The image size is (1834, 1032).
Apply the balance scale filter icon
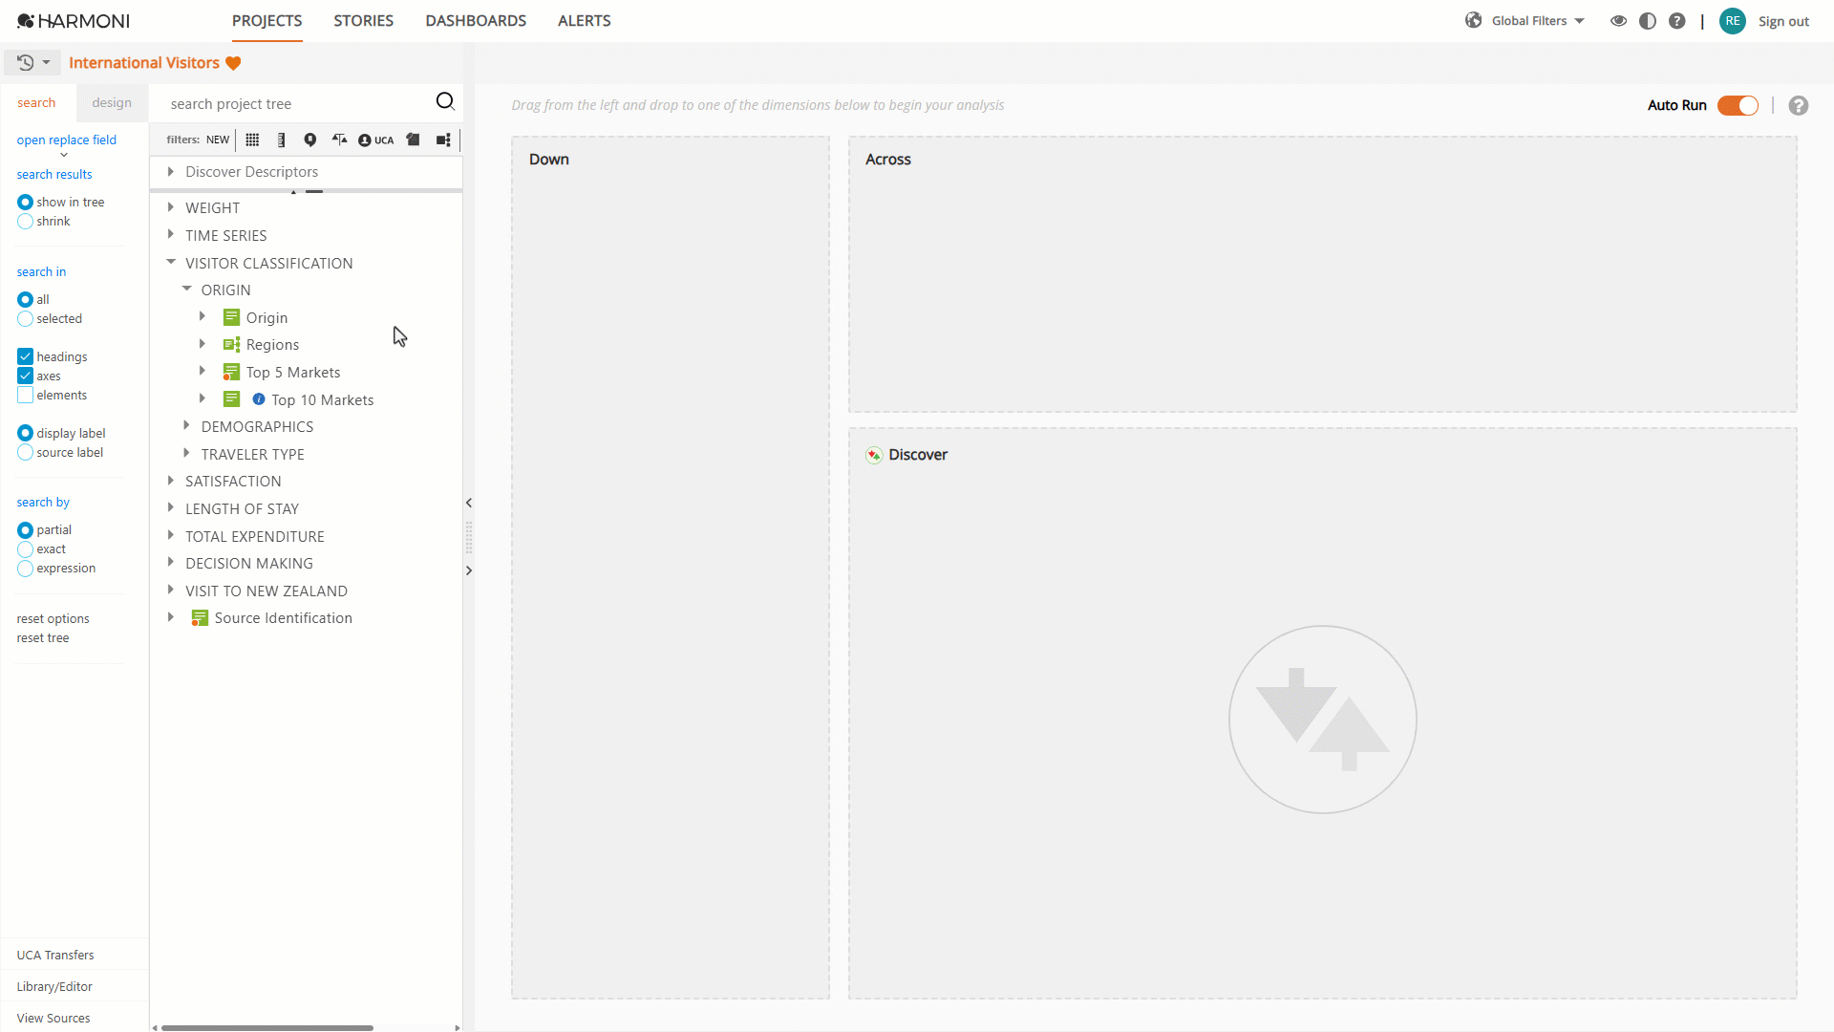coord(339,140)
